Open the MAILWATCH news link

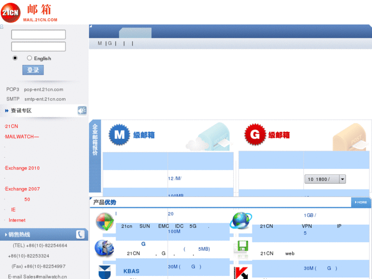(x=22, y=137)
